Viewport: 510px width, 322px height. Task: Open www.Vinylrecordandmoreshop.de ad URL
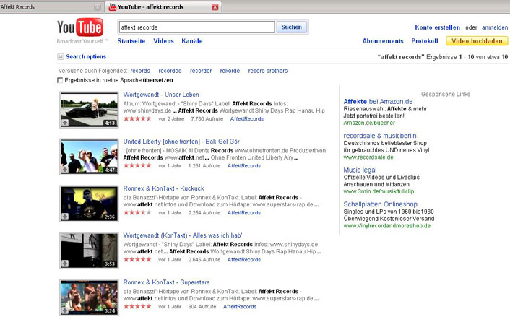[x=386, y=226]
